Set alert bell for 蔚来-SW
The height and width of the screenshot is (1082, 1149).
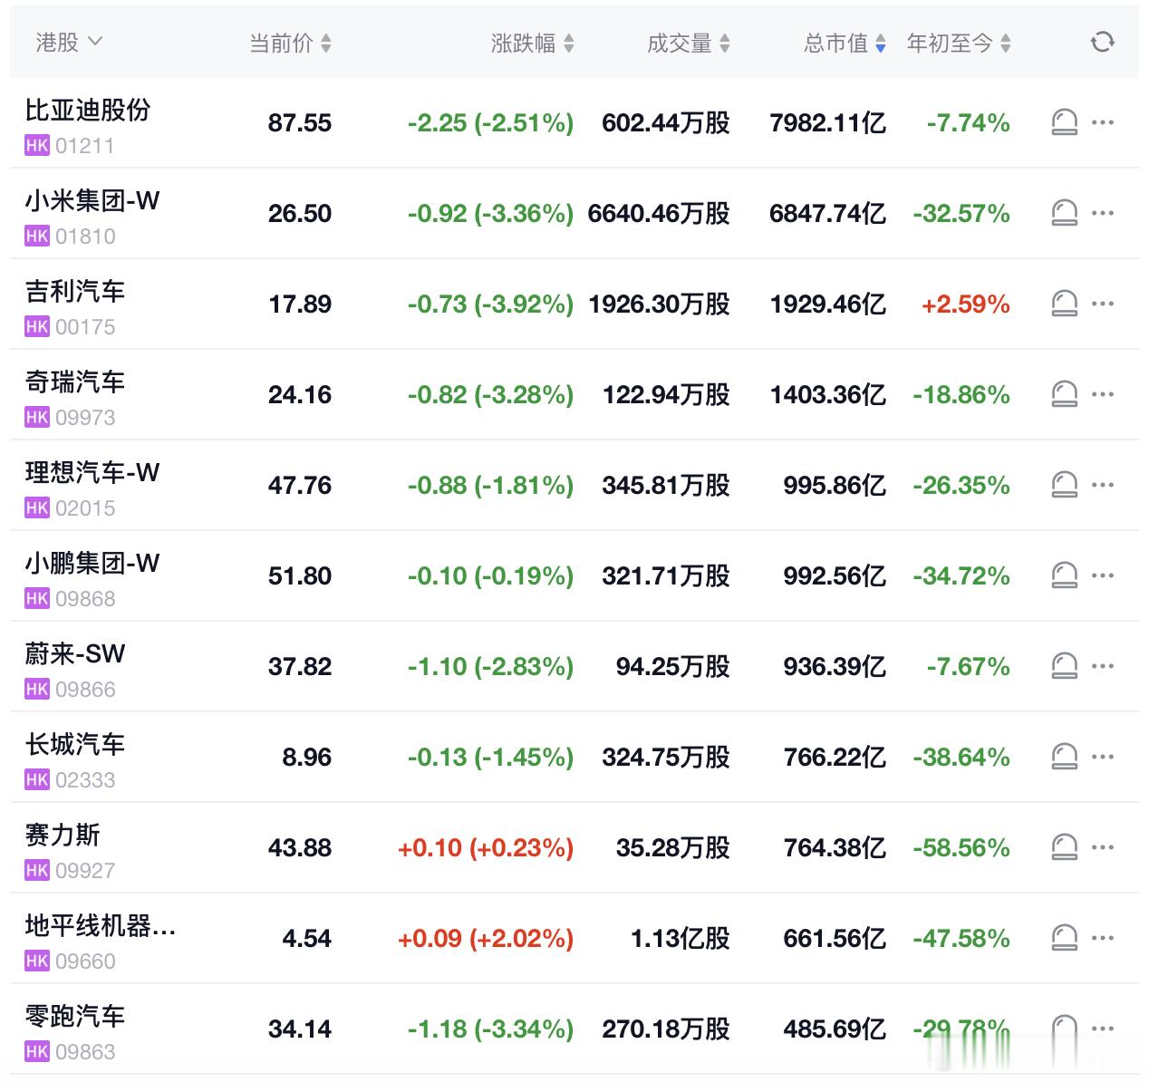coord(1064,666)
